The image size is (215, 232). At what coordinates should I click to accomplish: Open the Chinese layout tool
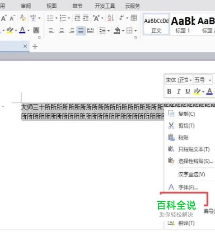[x=96, y=18]
